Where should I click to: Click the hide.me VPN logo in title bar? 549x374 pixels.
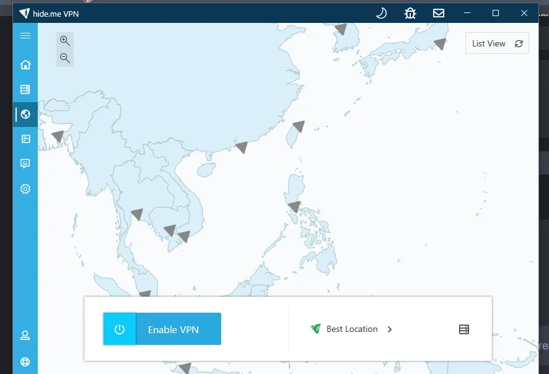(x=25, y=13)
